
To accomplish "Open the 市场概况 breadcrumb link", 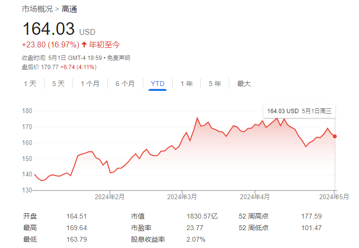I will 37,9.
